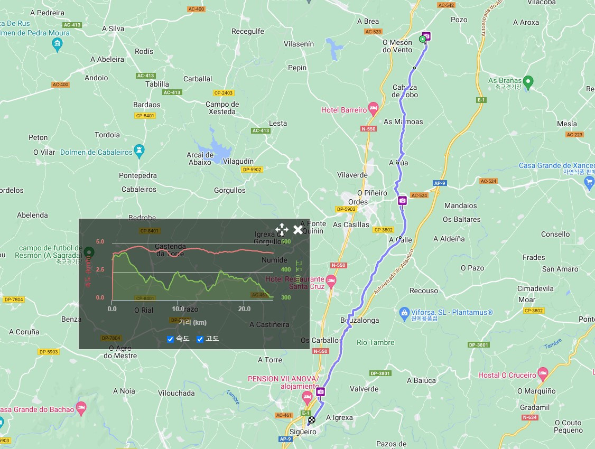
Task: Click the Casa Grande do Bachao pin
Action: pyautogui.click(x=81, y=408)
